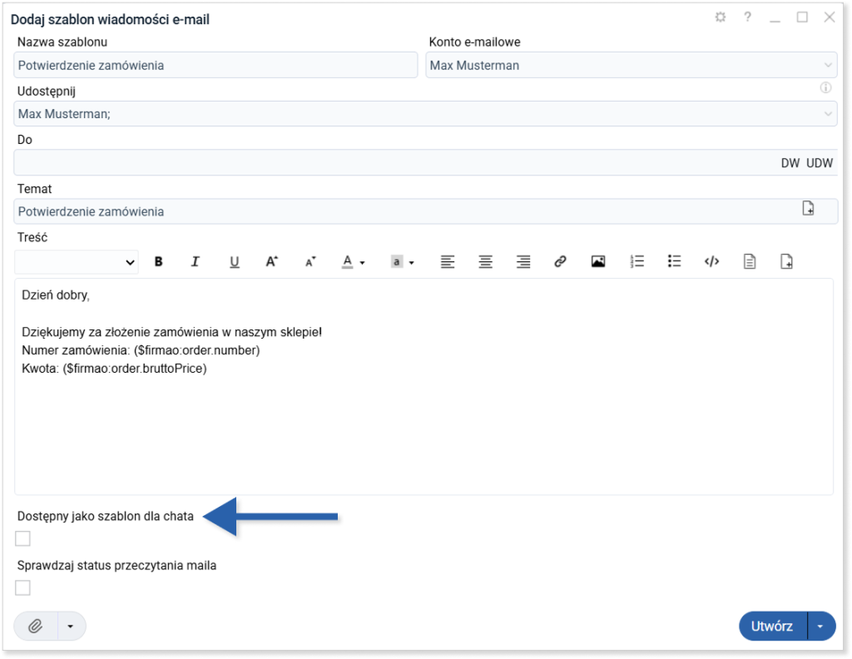Image resolution: width=852 pixels, height=659 pixels.
Task: Expand options next to the Utwórz button
Action: (820, 627)
